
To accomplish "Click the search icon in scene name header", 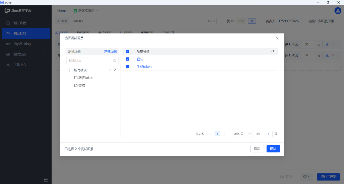I will (273, 51).
